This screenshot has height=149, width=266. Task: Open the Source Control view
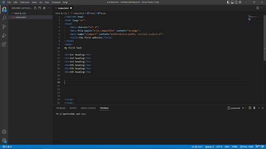(x=4, y=26)
